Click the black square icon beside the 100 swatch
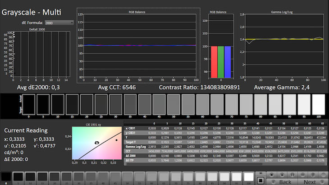329x185 pixels. pyautogui.click(x=260, y=180)
